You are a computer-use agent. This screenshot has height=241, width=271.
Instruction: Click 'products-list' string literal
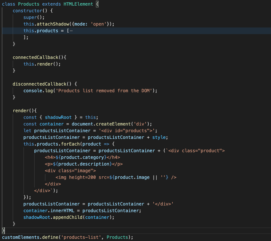pyautogui.click(x=81, y=237)
